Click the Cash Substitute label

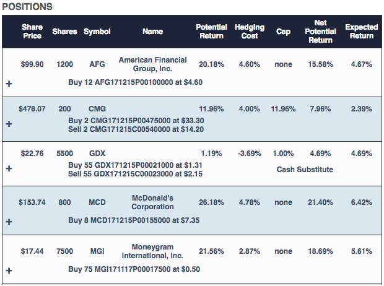tap(305, 170)
